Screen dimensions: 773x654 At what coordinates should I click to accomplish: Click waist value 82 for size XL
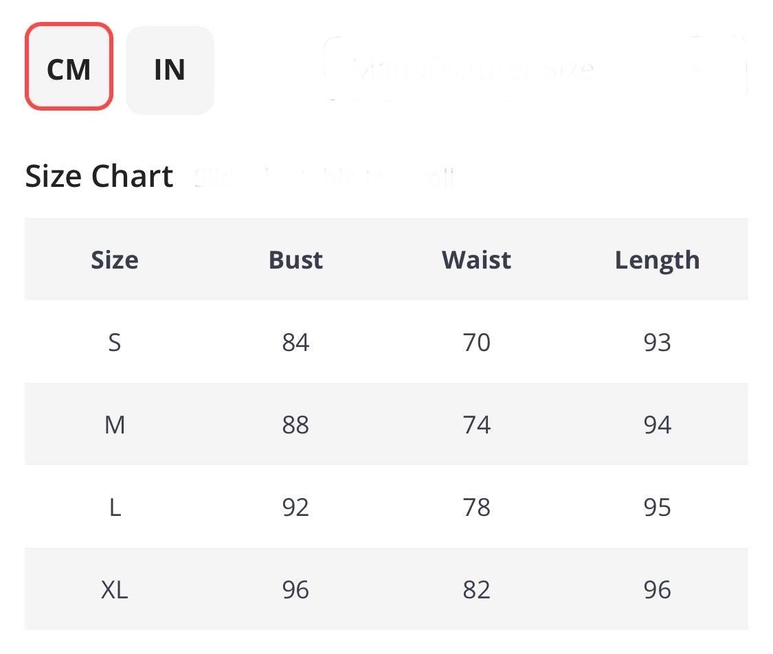click(x=476, y=589)
